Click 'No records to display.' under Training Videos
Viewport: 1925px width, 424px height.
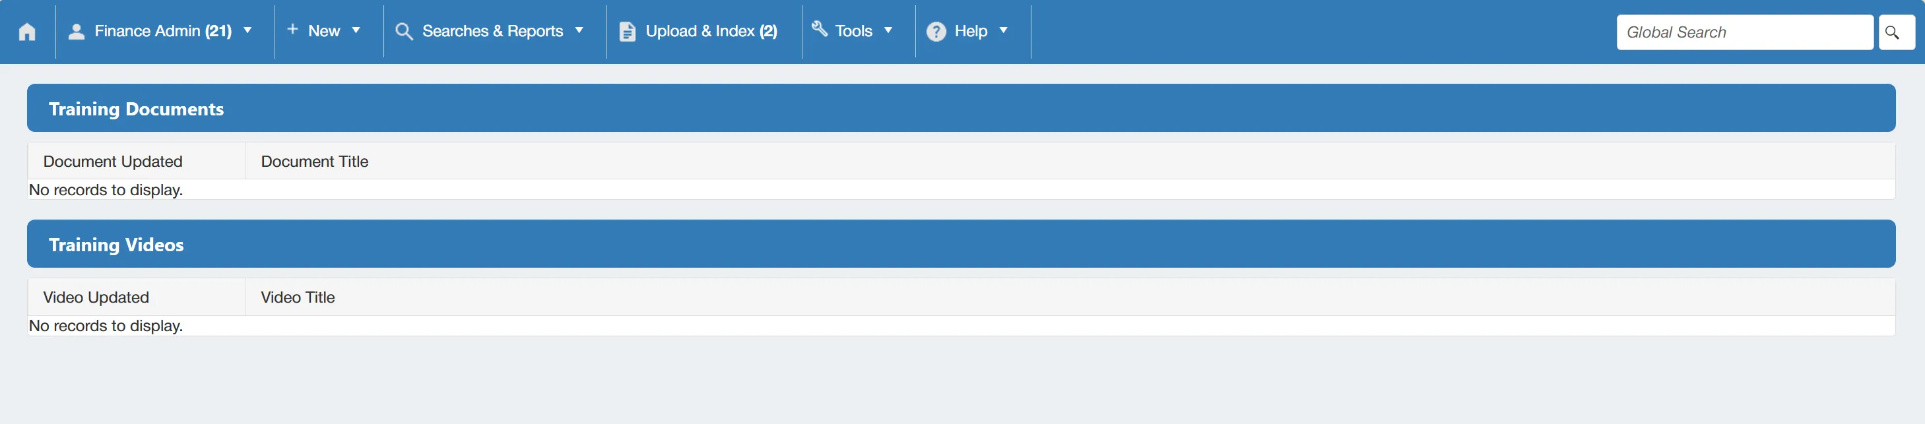pyautogui.click(x=106, y=326)
